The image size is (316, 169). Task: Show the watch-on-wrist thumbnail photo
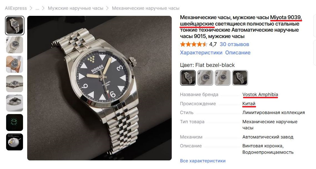(x=14, y=64)
